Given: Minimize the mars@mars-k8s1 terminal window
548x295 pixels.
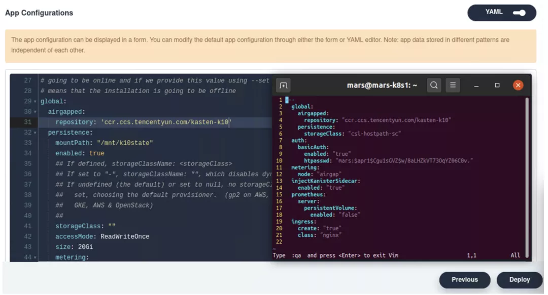Looking at the screenshot, I should click(x=476, y=86).
